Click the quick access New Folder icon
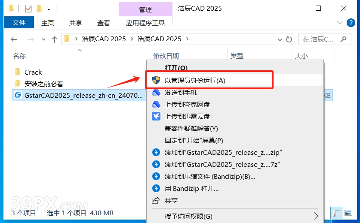This screenshot has height=223, width=360. [x=39, y=9]
